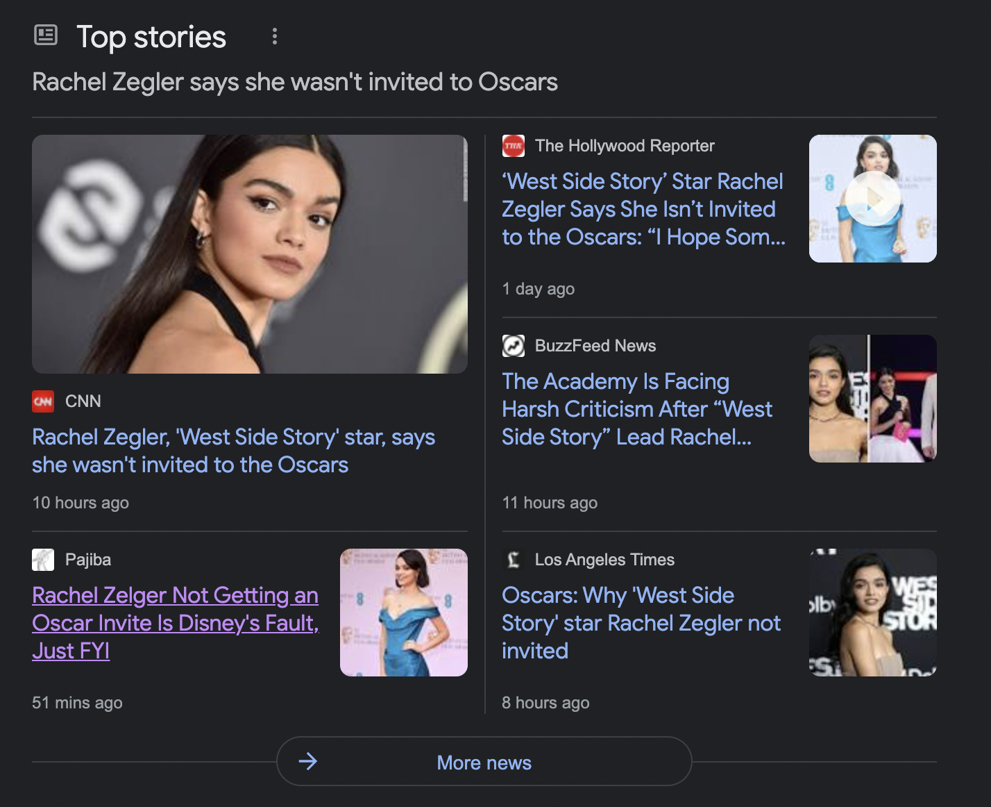Click the large Rachel Zegler photo
Screen dimensions: 991x807
250,253
